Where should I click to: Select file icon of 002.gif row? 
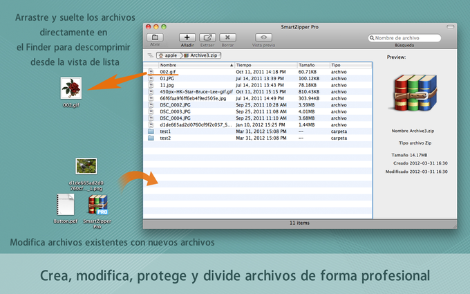(151, 72)
